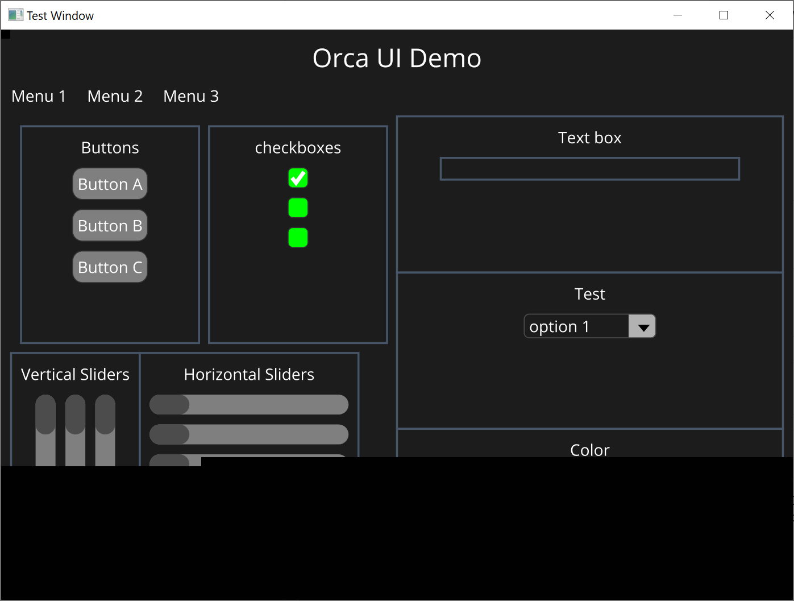Click the second horizontal slider track
794x601 pixels.
(267, 434)
